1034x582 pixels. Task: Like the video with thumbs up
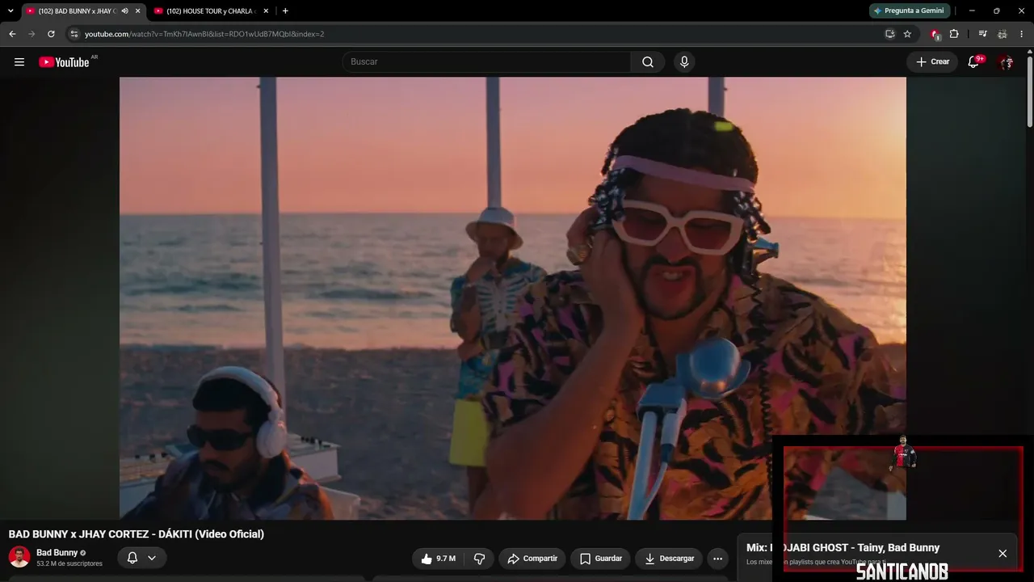click(439, 559)
